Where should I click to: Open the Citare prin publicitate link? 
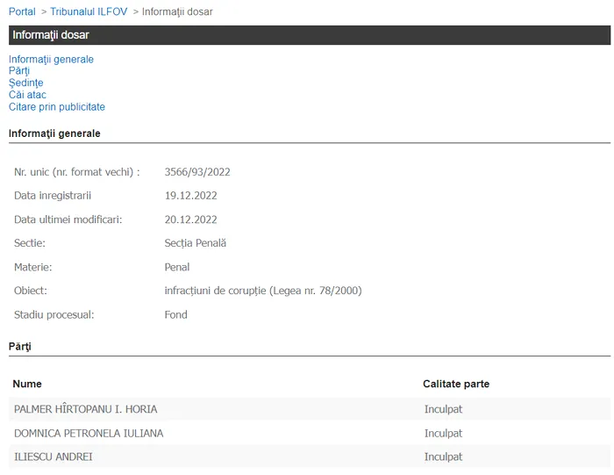[57, 107]
